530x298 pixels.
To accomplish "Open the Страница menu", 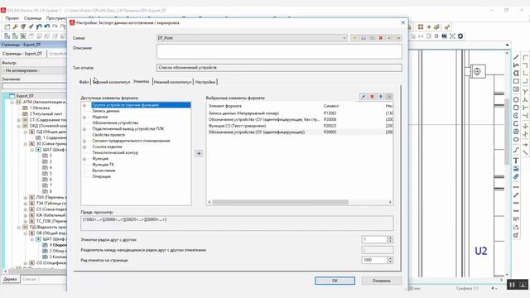I will tap(33, 18).
